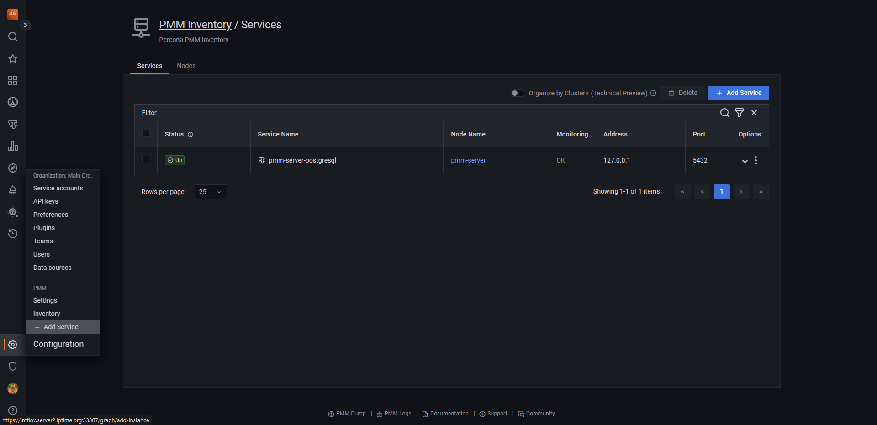Check the pmm-server-postgresql row checkbox
Viewport: 877px width, 425px height.
pyautogui.click(x=146, y=159)
